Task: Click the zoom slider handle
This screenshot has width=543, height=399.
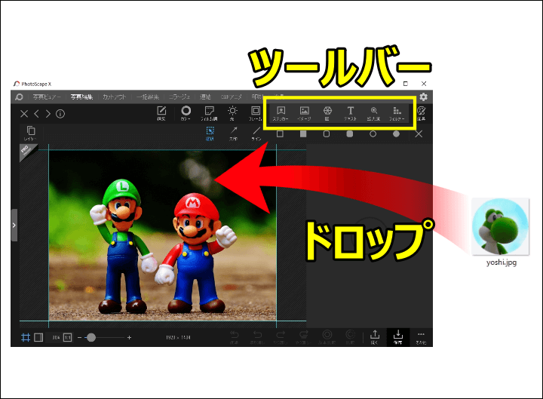Action: point(91,337)
